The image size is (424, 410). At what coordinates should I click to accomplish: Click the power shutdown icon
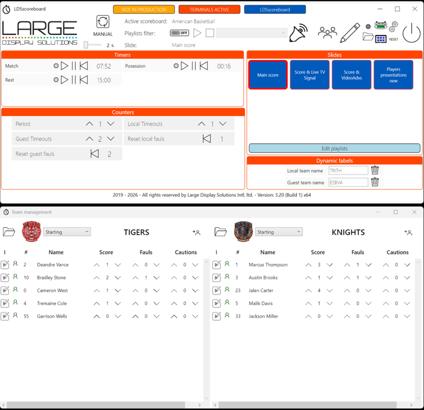(x=411, y=33)
